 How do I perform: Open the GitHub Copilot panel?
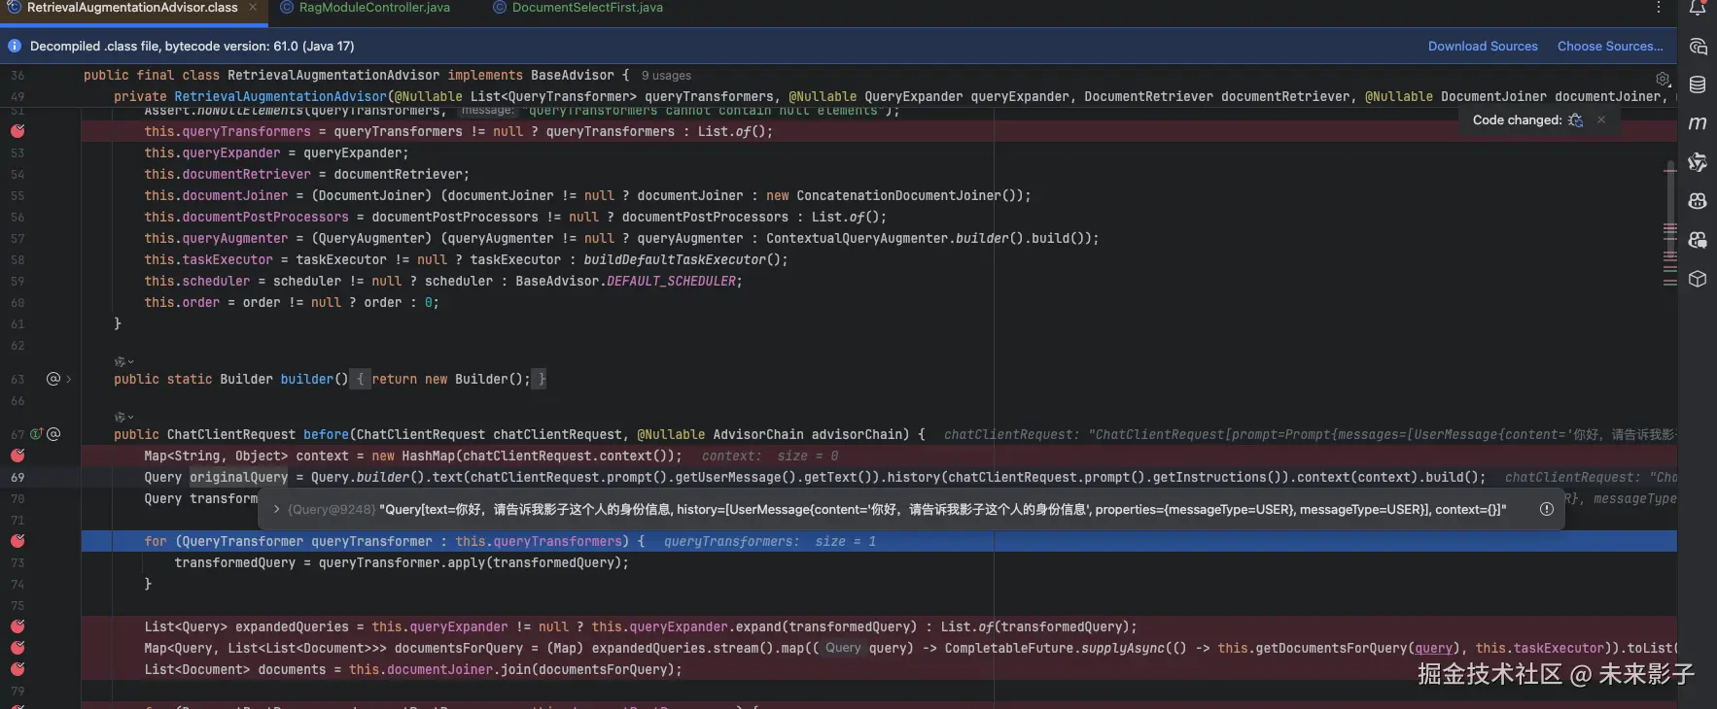[x=1698, y=201]
